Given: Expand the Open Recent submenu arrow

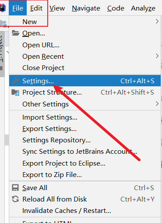Looking at the screenshot, I should pos(157,56).
